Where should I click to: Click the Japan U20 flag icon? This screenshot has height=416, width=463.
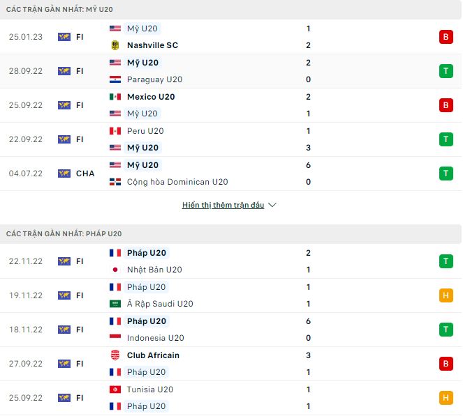115,270
